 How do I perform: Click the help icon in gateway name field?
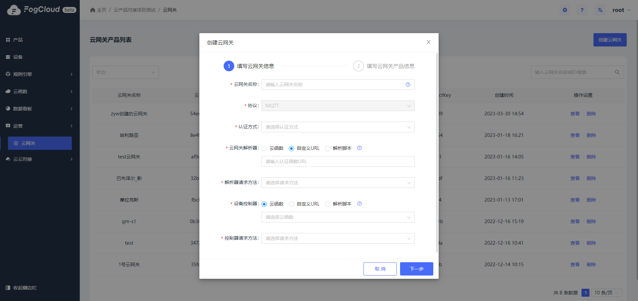click(x=408, y=85)
